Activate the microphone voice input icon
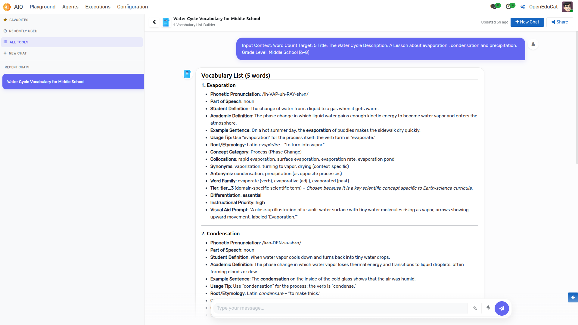 [x=488, y=308]
